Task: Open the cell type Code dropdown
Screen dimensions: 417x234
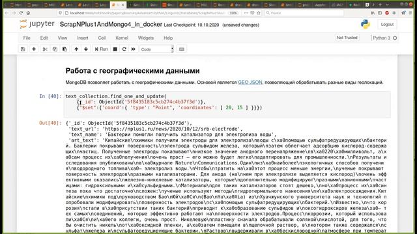Action: [156, 49]
